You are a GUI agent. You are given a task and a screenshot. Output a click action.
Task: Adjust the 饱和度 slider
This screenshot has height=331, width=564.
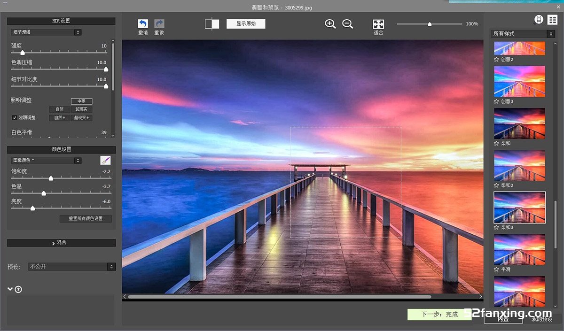click(51, 178)
